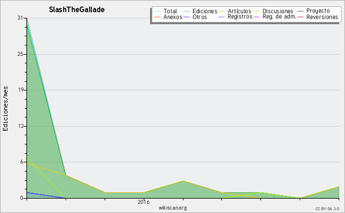
Task: Select the Proyecto legend label
Action: pos(318,11)
